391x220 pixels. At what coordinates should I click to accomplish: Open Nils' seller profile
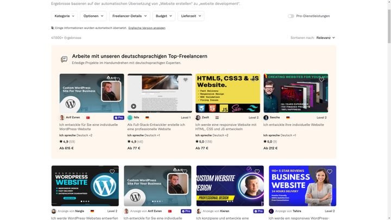136,117
